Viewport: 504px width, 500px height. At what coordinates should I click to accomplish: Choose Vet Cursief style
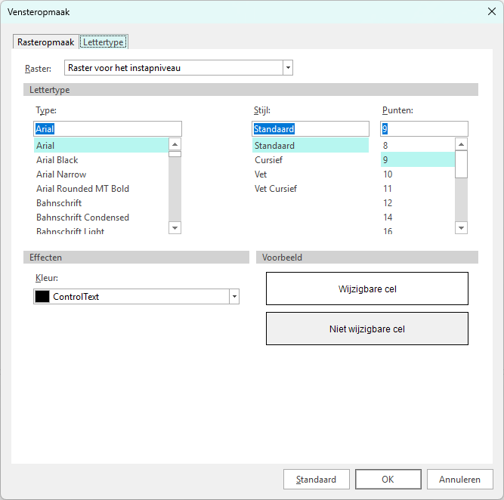click(275, 189)
